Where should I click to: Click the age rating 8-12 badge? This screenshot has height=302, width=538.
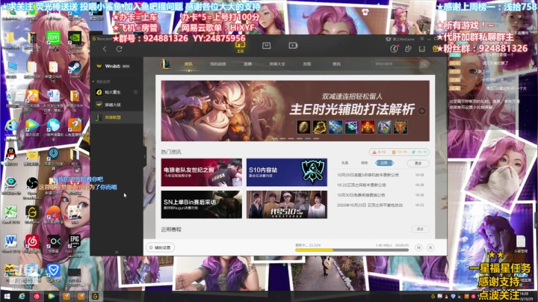tap(380, 152)
